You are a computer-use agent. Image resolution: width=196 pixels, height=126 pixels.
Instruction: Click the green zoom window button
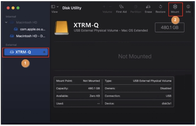tap(18, 7)
